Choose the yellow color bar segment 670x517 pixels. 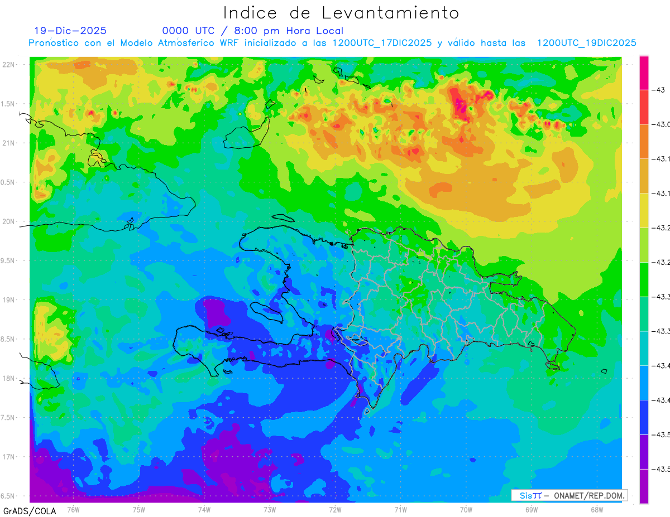[x=644, y=210]
